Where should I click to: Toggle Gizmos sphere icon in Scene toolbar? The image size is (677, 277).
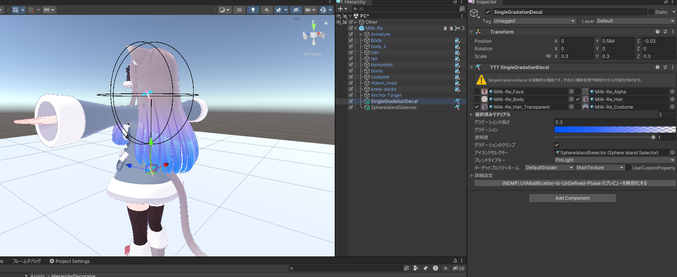click(x=323, y=10)
